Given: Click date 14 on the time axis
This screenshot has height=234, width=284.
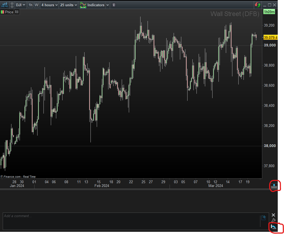Looking at the screenshot, I should [x=228, y=182].
